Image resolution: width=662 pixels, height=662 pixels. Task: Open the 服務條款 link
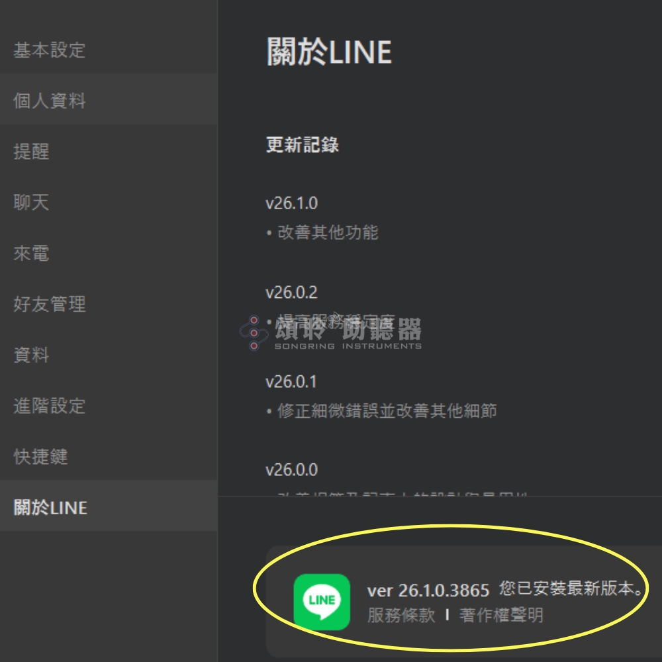point(401,615)
